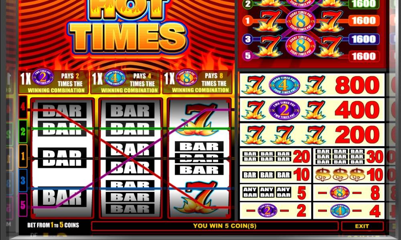Click the 8x multiplier symbol in banner
Image resolution: width=401 pixels, height=240 pixels.
pyautogui.click(x=187, y=78)
